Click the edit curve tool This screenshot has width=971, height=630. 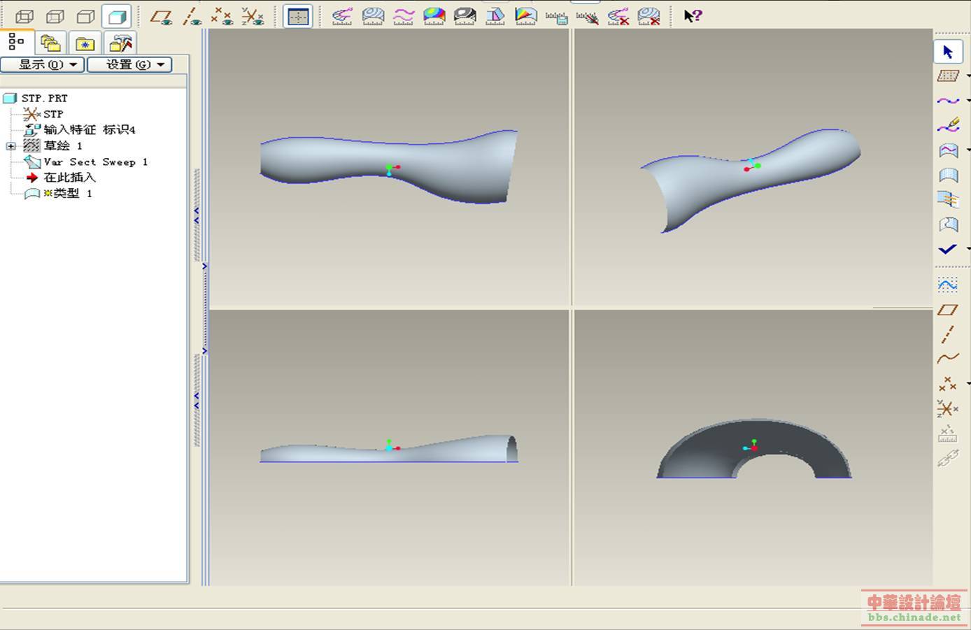coord(948,126)
